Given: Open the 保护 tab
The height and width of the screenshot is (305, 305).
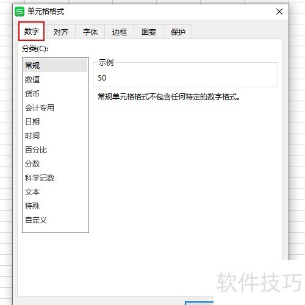Looking at the screenshot, I should pos(178,32).
